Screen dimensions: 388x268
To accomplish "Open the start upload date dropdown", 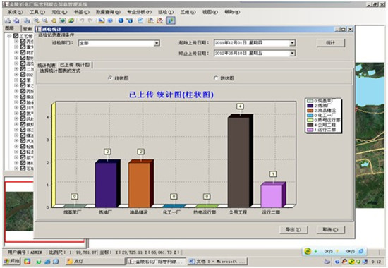I will click(292, 43).
